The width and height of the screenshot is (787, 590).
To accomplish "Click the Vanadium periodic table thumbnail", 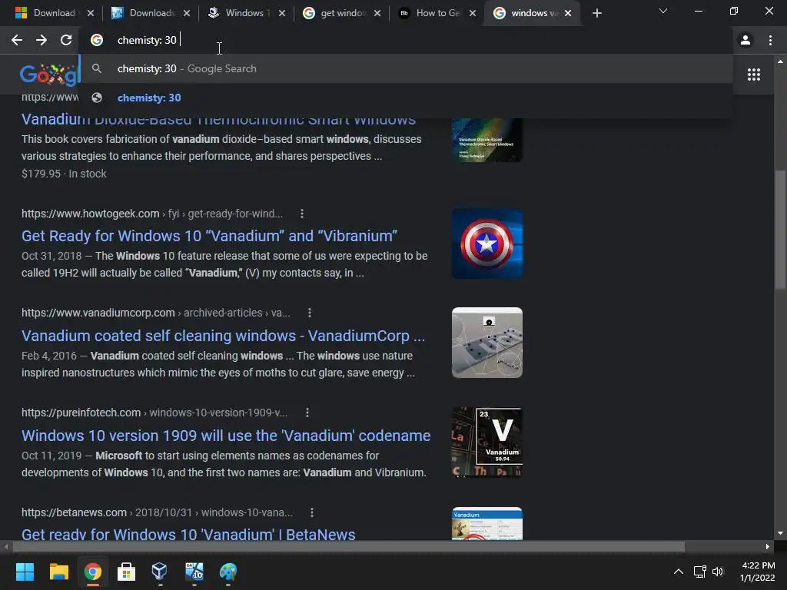I will pos(486,442).
